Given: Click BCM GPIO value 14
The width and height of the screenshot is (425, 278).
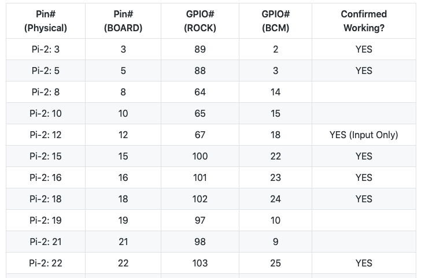Looking at the screenshot, I should (x=275, y=92).
